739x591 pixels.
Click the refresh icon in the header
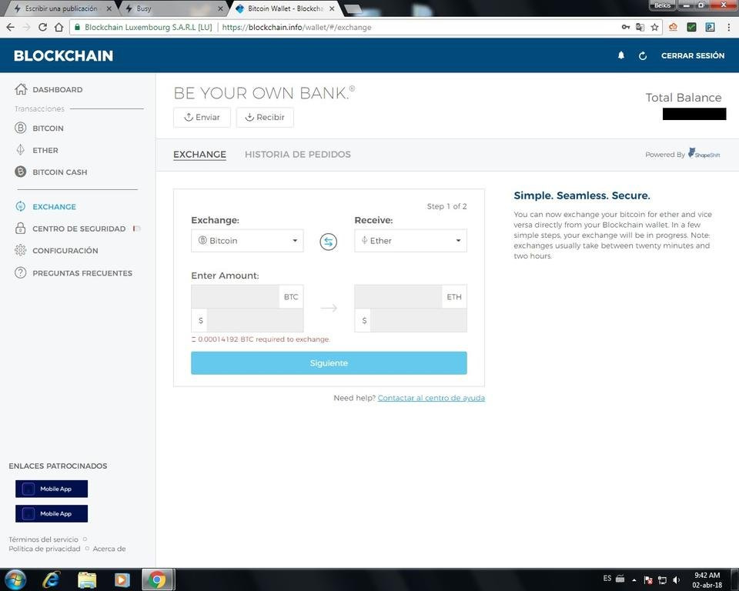click(x=642, y=55)
